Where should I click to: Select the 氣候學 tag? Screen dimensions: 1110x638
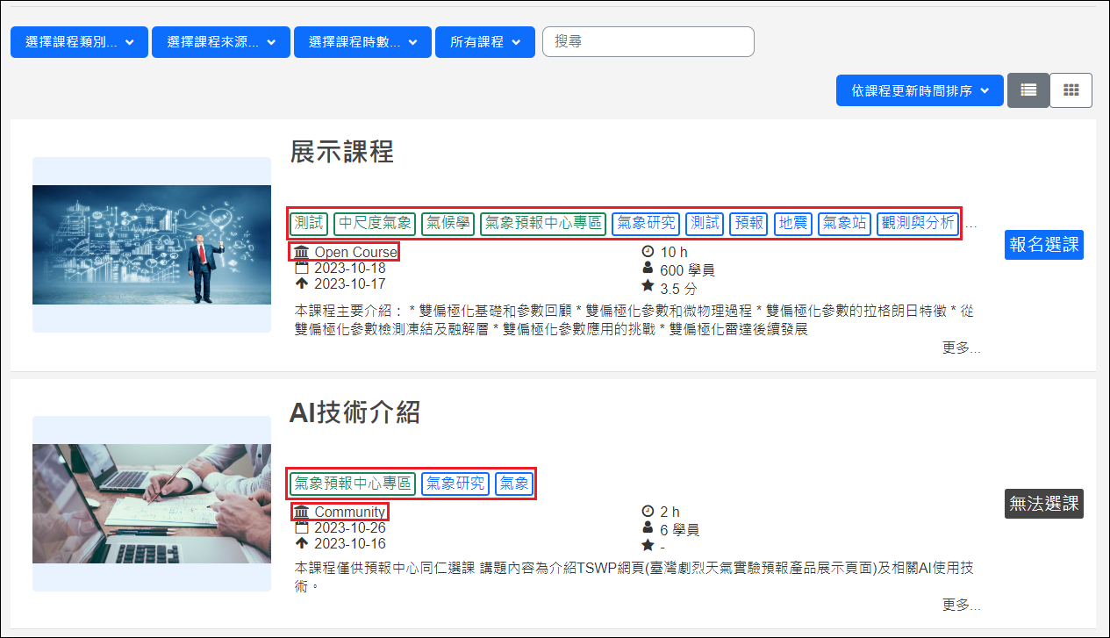tap(448, 223)
